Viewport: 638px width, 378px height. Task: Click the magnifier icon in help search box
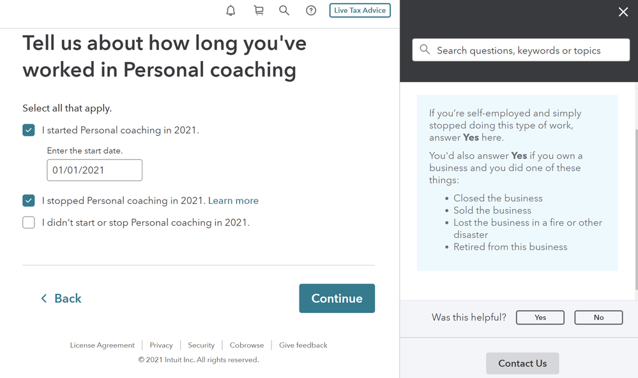pos(425,50)
